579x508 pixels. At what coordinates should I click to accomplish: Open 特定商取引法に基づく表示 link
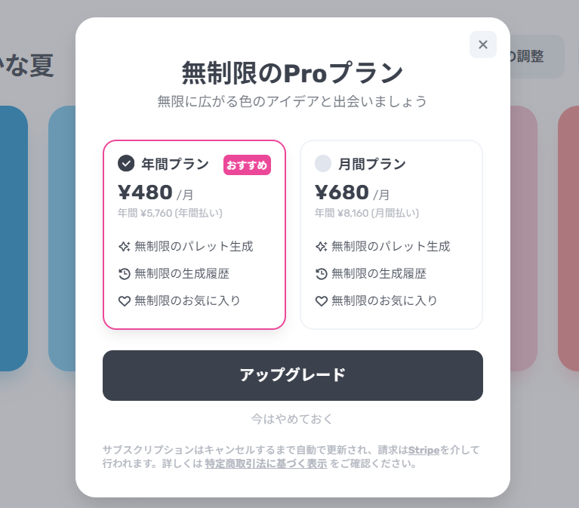click(266, 463)
